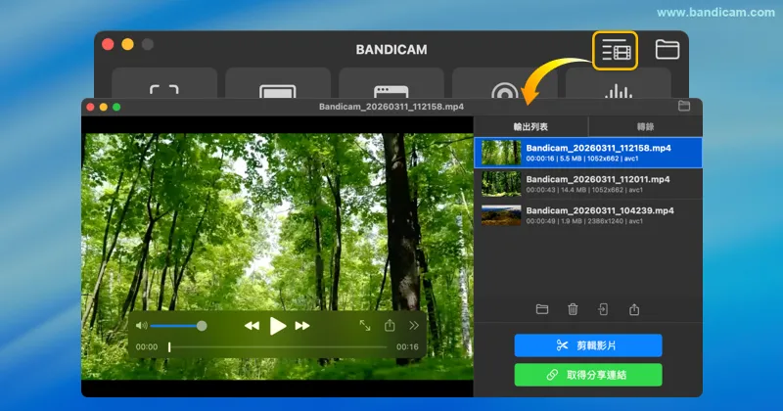Click elapsed time label 00:00
783x411 pixels.
(146, 347)
